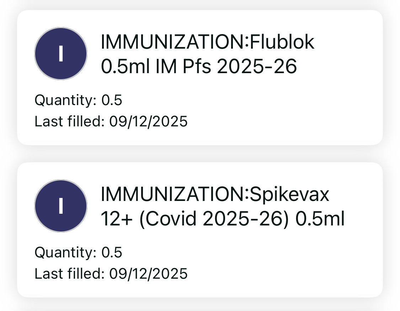Tap the Quantity label on Spikevax card
This screenshot has width=400, height=311.
(65, 253)
